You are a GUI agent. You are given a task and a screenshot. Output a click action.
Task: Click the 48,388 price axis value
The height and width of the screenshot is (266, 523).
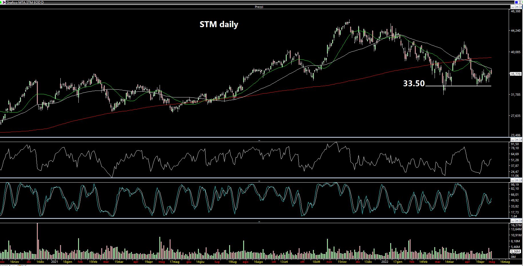(x=516, y=11)
